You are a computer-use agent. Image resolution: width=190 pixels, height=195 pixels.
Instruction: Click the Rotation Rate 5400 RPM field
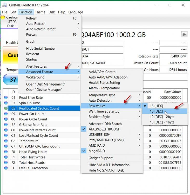(173, 56)
